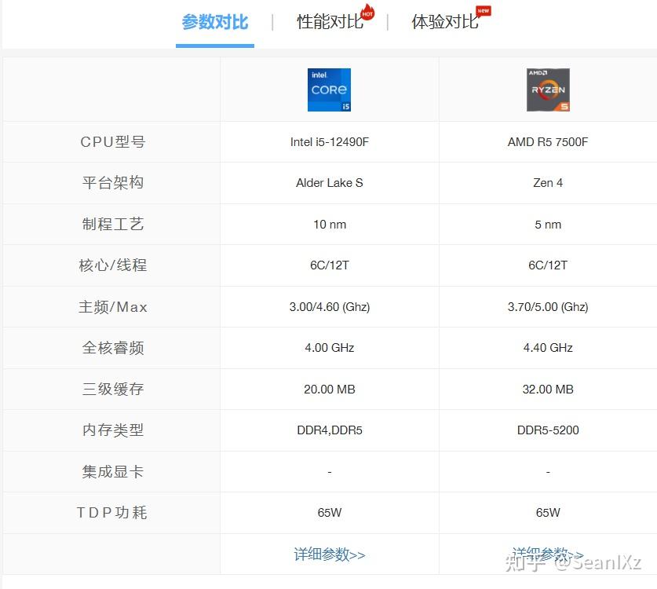Switch to the 参数对比 tab

point(215,22)
